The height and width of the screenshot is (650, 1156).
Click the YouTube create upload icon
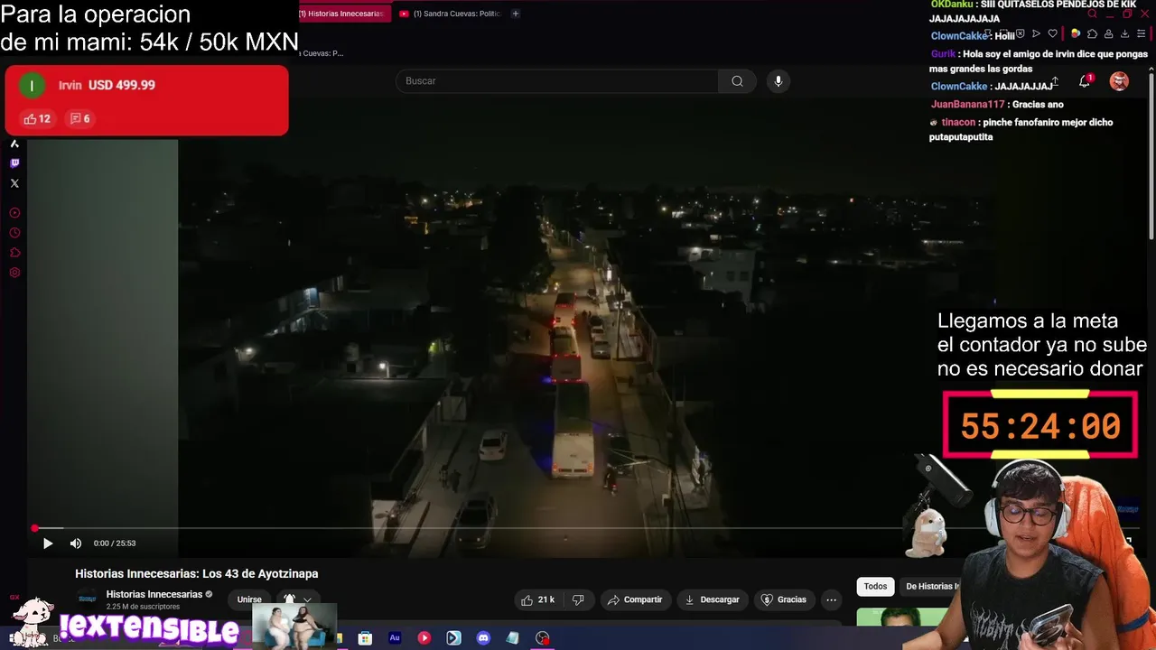pos(1054,81)
